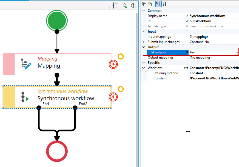Click the small icon beside SubWorkflow Id value
This screenshot has height=167, width=239.
click(187, 21)
